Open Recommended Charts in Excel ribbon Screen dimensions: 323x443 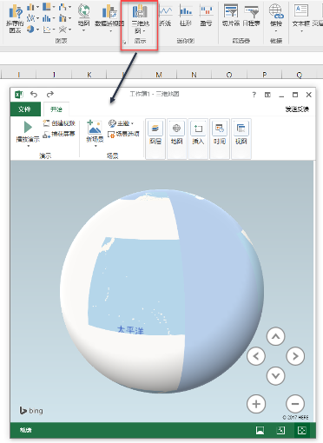click(x=15, y=18)
